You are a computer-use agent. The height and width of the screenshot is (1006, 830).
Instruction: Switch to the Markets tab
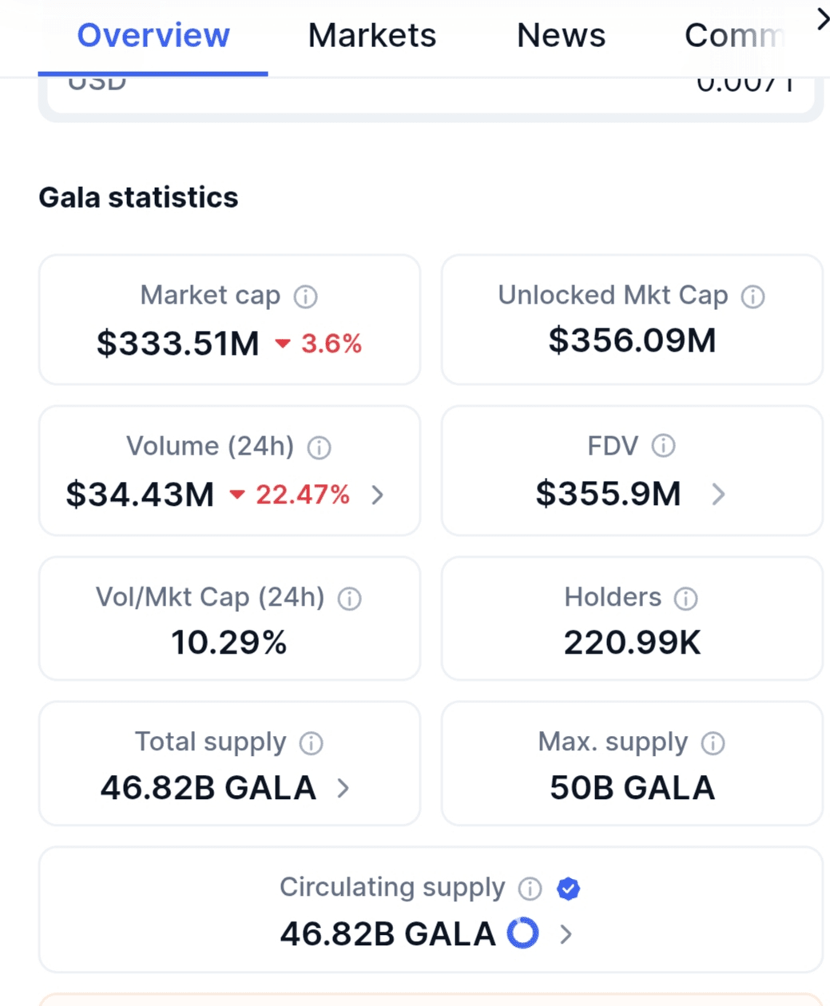[372, 35]
